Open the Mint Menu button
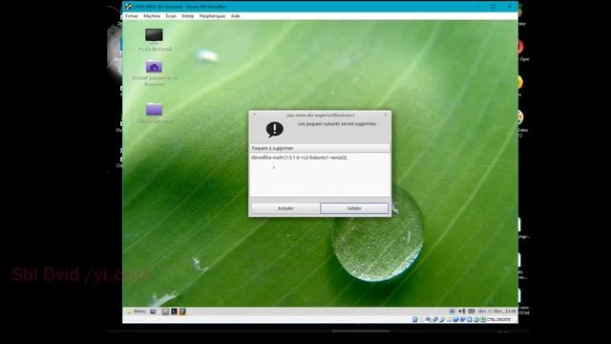Viewport: 611px width, 344px height. tap(136, 312)
